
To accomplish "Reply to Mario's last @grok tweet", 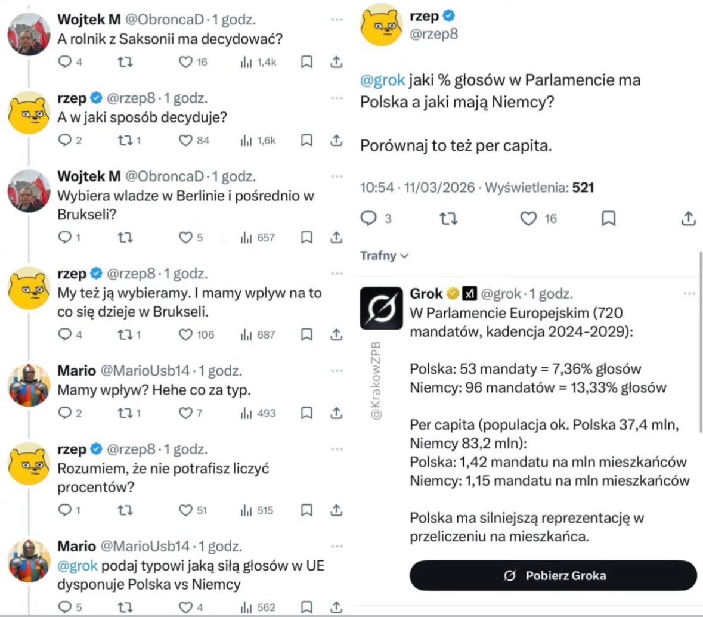I will click(64, 607).
